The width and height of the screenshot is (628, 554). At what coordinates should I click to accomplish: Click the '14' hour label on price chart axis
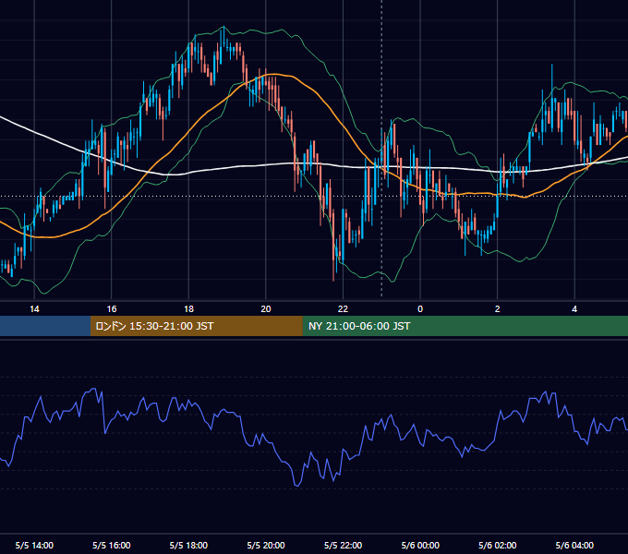tap(34, 309)
